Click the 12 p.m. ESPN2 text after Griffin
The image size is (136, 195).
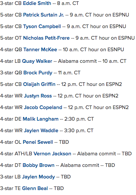[x=91, y=84]
